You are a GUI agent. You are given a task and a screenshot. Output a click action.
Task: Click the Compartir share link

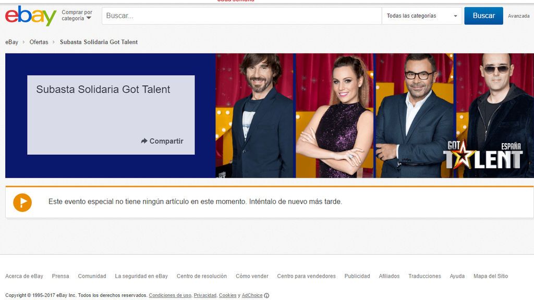tap(162, 141)
